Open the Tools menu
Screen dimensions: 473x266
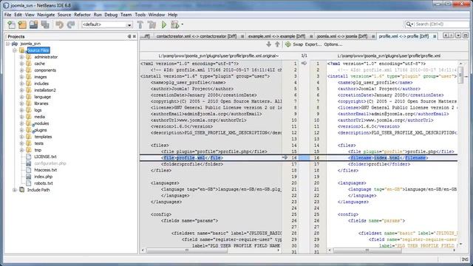click(x=140, y=15)
